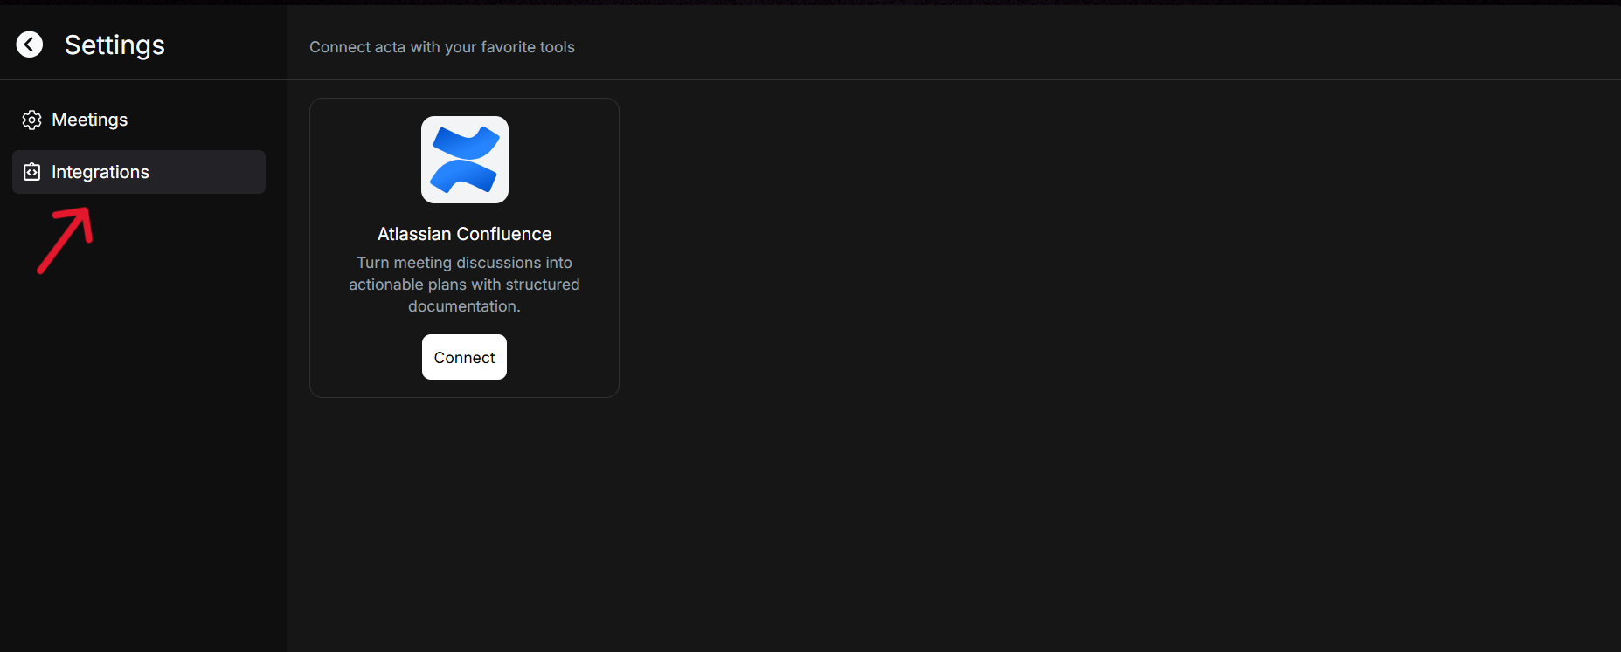The height and width of the screenshot is (652, 1621).
Task: Go back using the Settings back arrow
Action: (x=30, y=45)
